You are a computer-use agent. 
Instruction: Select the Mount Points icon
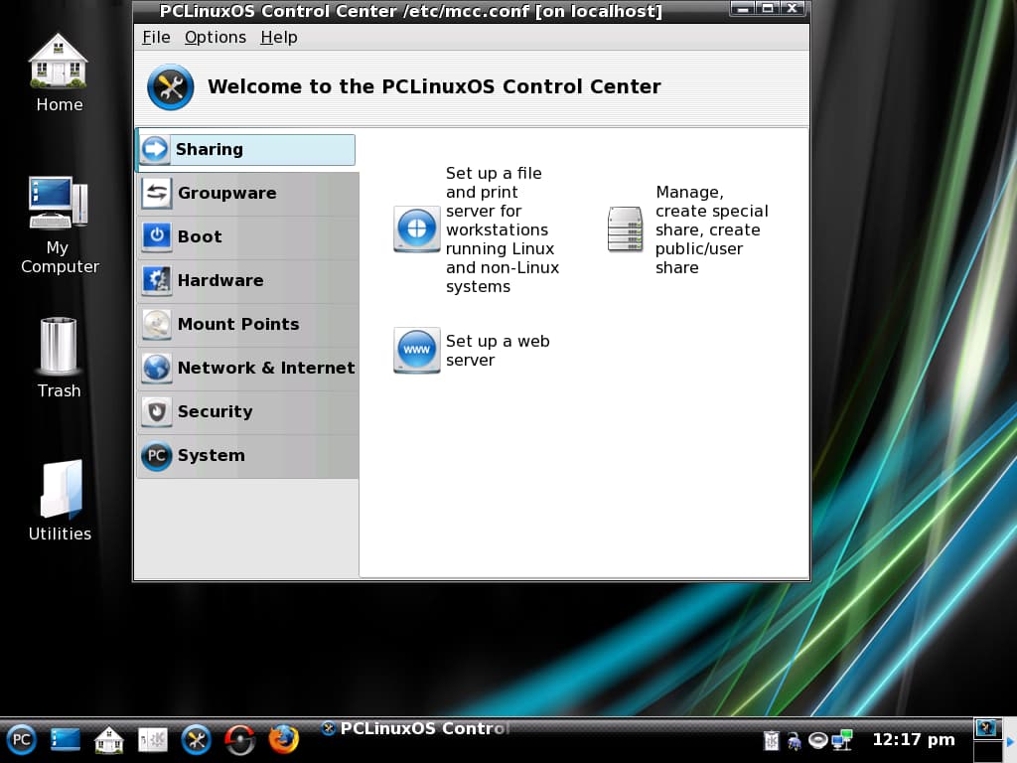[x=156, y=325]
